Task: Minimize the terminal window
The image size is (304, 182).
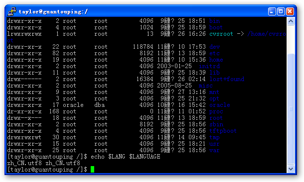Action: click(272, 11)
